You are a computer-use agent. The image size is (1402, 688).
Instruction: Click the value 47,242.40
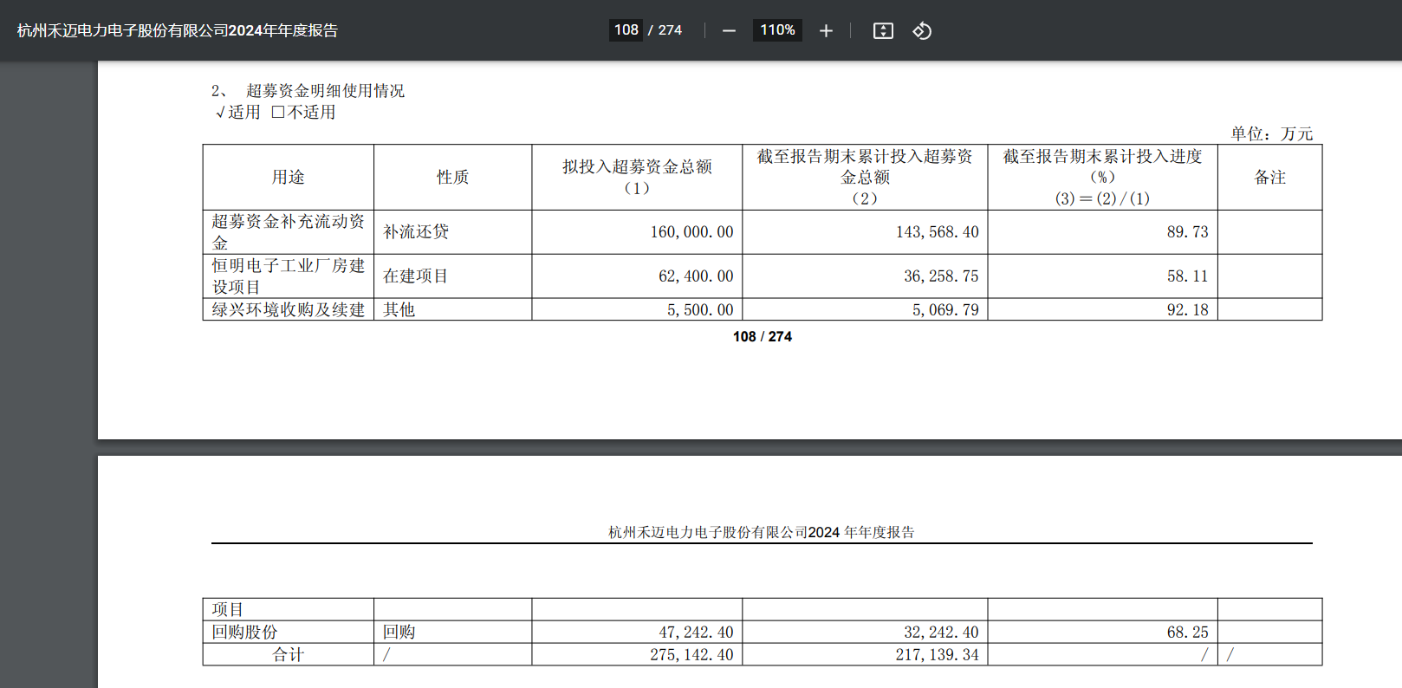coord(696,633)
